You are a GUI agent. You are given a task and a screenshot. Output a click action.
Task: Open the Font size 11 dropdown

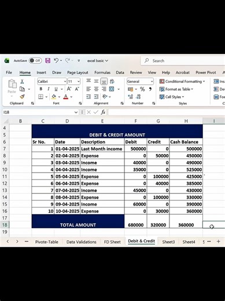pos(78,82)
